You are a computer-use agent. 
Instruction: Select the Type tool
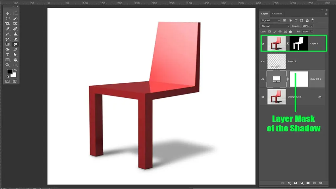(8, 55)
